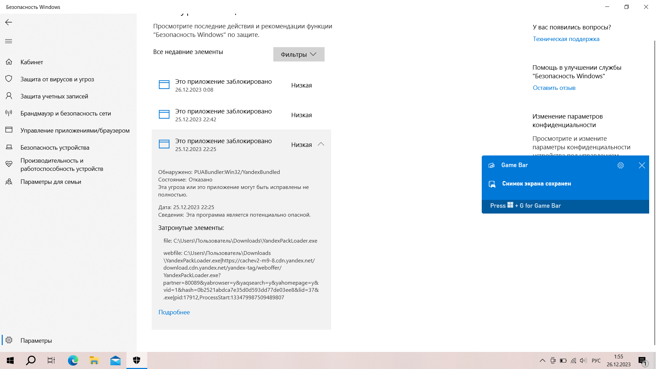Click the Game Bar logo icon

coord(492,165)
